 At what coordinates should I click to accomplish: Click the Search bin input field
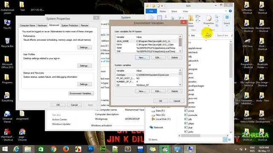pos(224,35)
